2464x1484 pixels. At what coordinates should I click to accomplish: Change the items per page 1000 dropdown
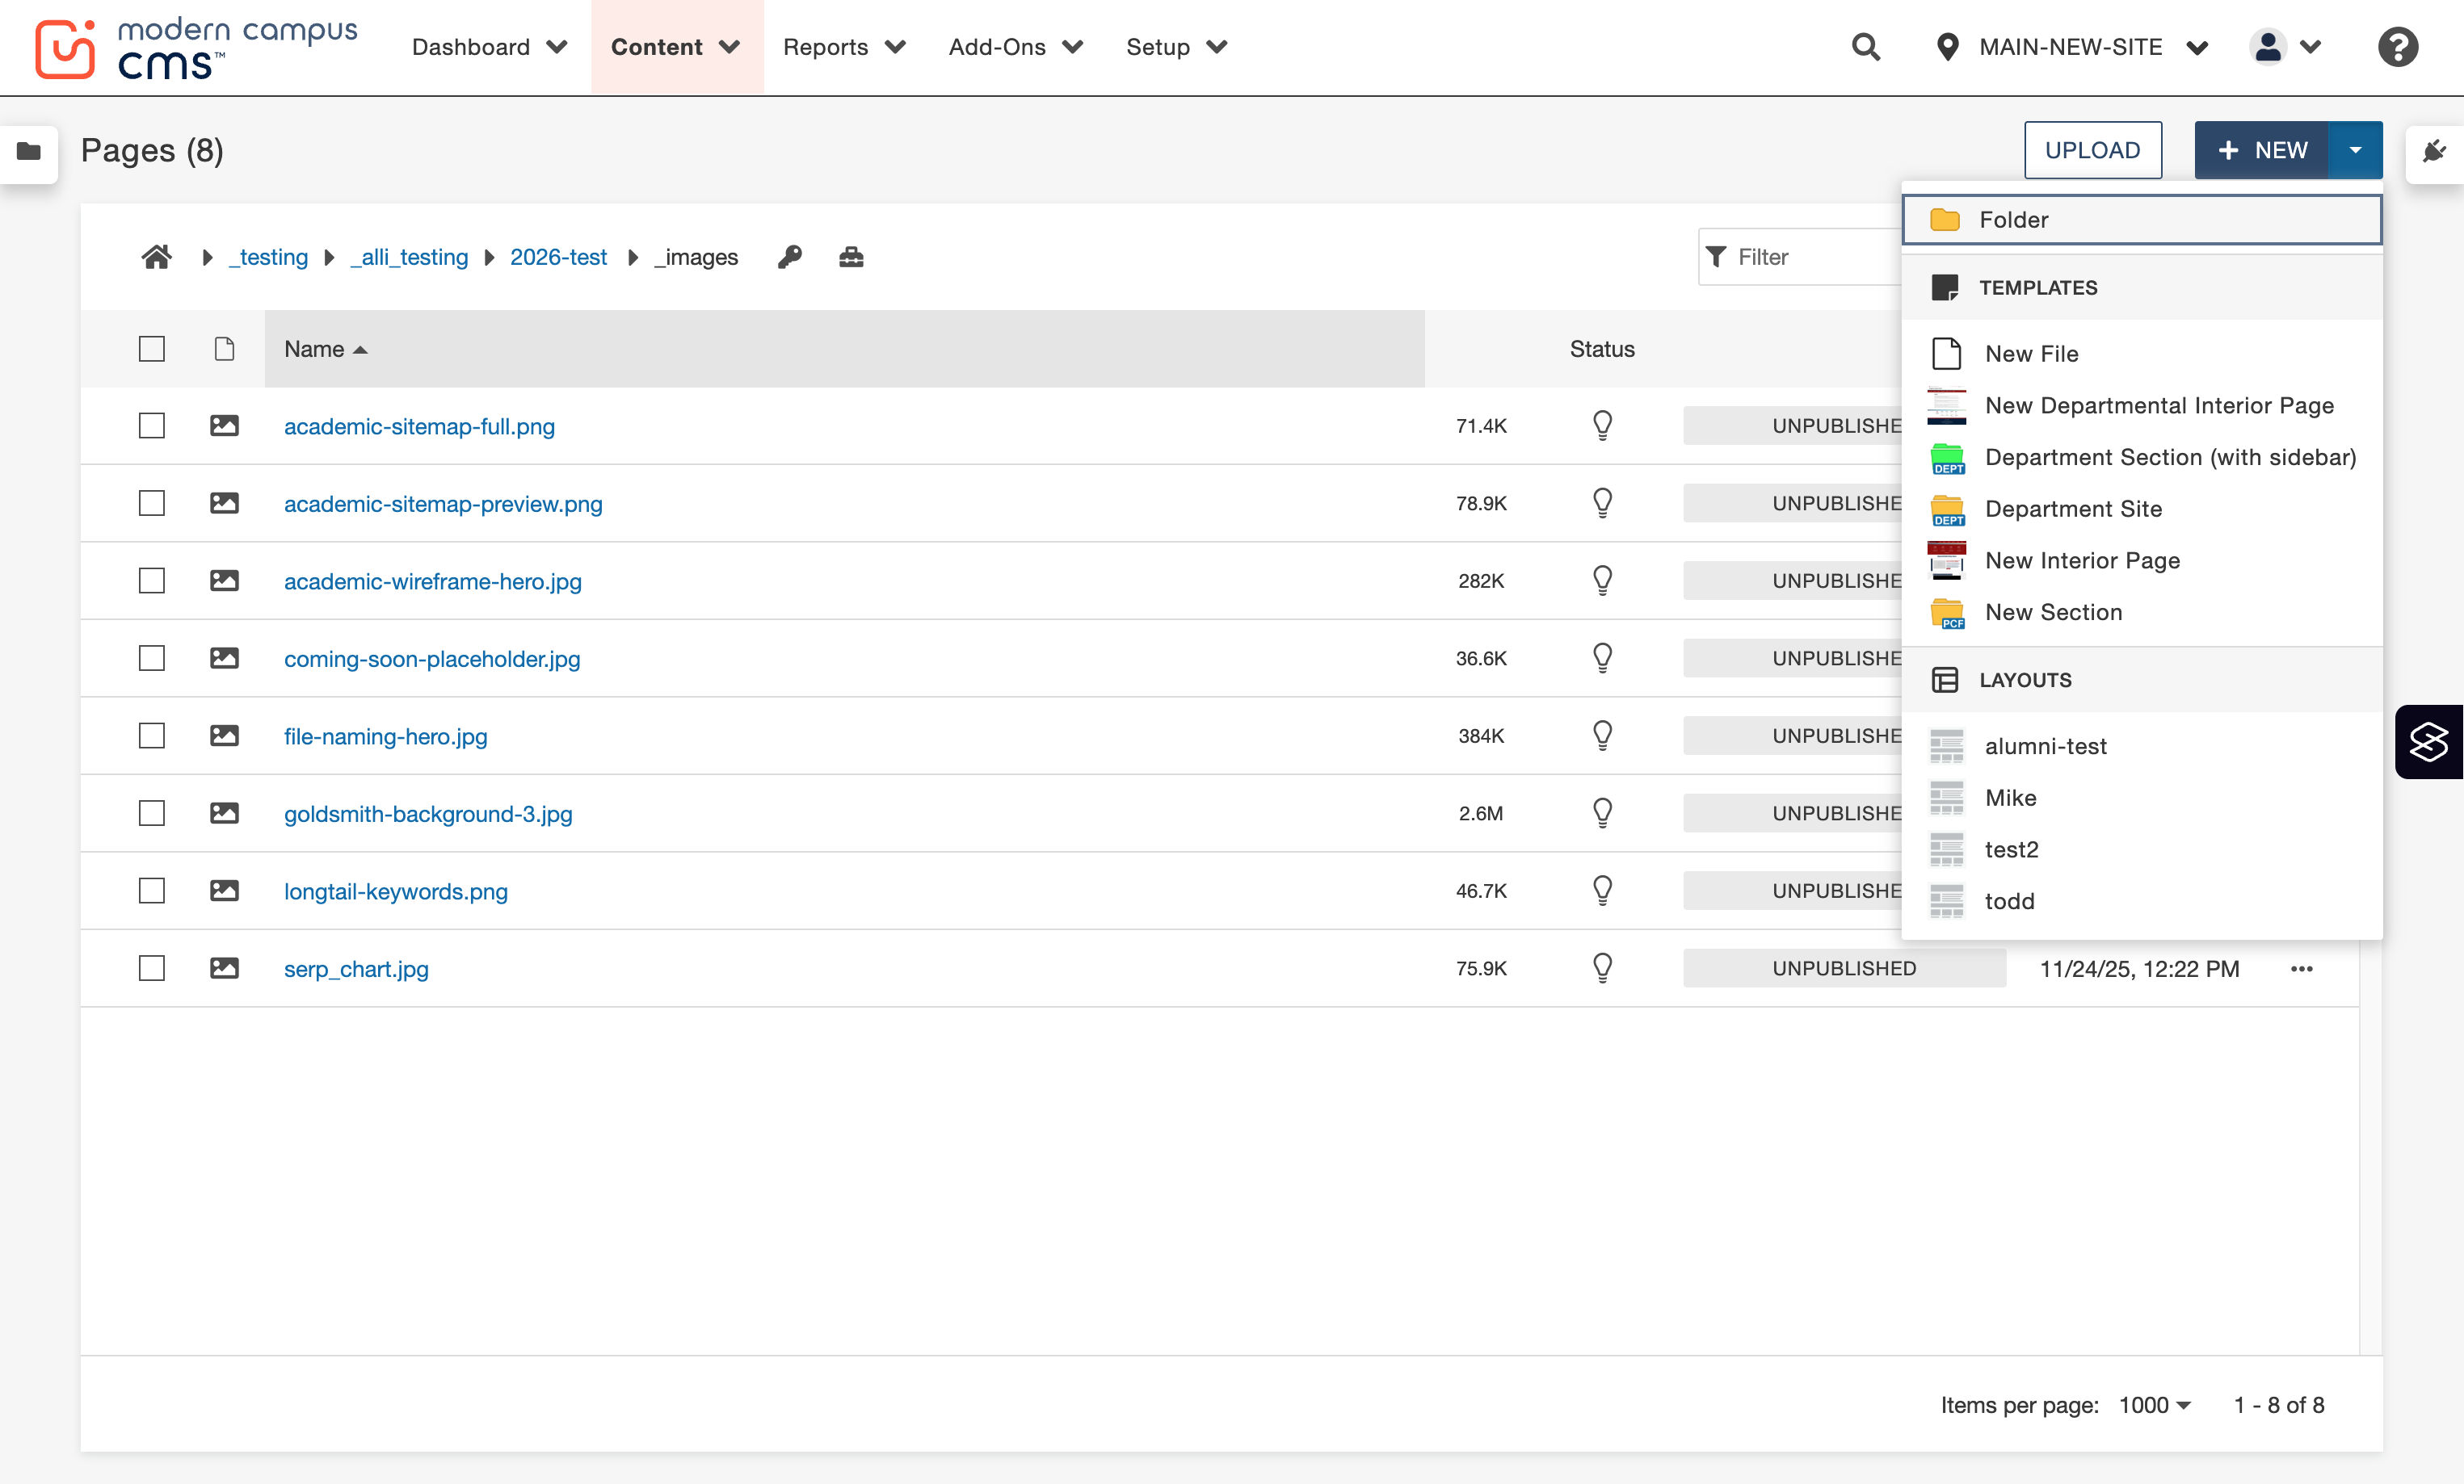coord(2155,1405)
